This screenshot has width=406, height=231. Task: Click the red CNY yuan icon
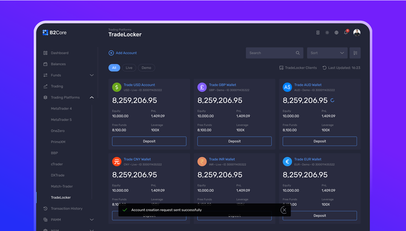[117, 162]
